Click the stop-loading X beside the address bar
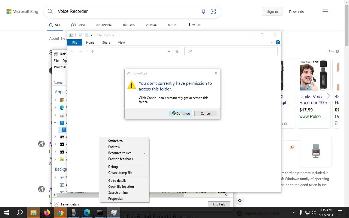 coord(177,51)
